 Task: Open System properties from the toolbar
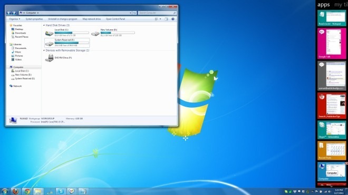[34, 19]
